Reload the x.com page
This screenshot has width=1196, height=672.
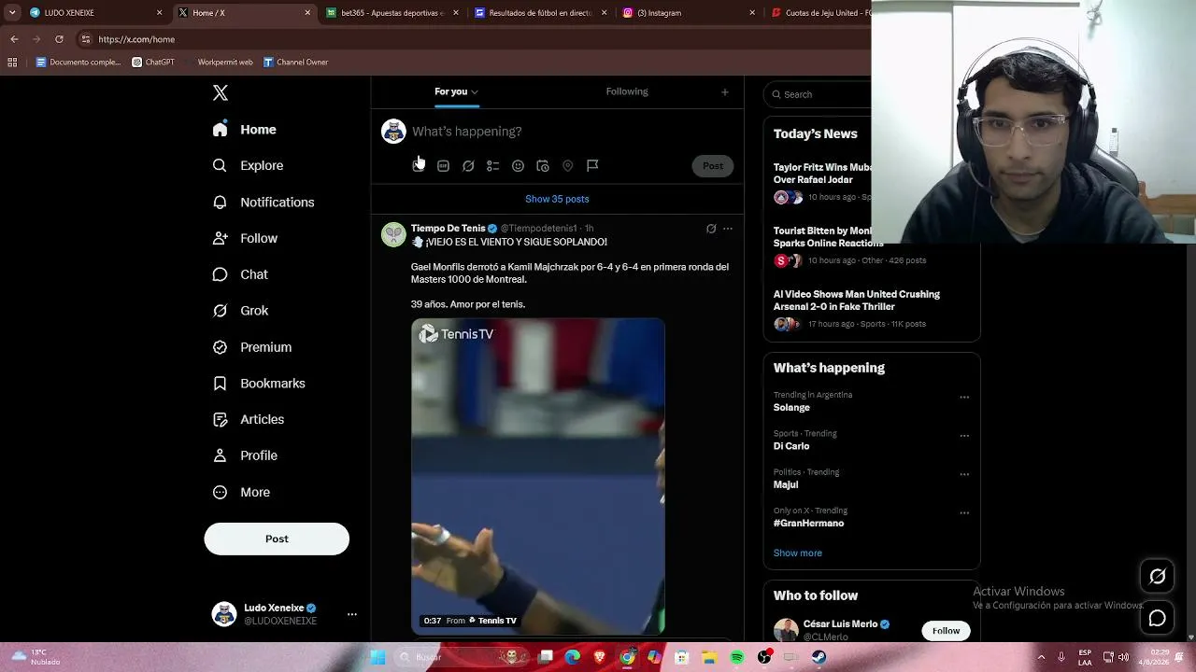click(59, 39)
